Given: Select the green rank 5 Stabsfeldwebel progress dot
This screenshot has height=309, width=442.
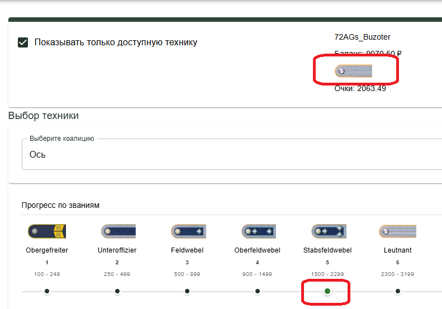Looking at the screenshot, I should click(x=327, y=291).
